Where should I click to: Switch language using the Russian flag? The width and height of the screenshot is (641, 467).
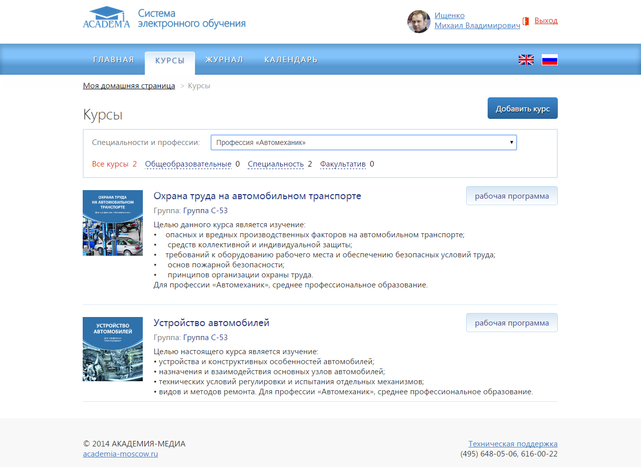(549, 60)
